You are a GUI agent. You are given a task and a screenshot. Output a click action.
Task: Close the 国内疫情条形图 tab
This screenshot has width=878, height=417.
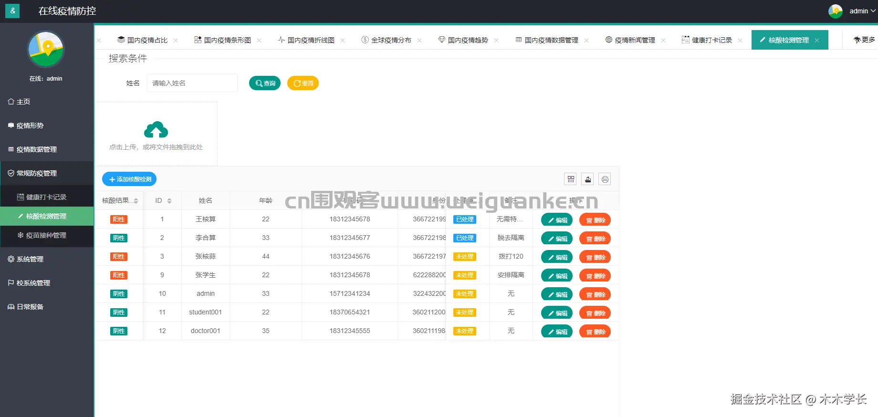tap(259, 41)
